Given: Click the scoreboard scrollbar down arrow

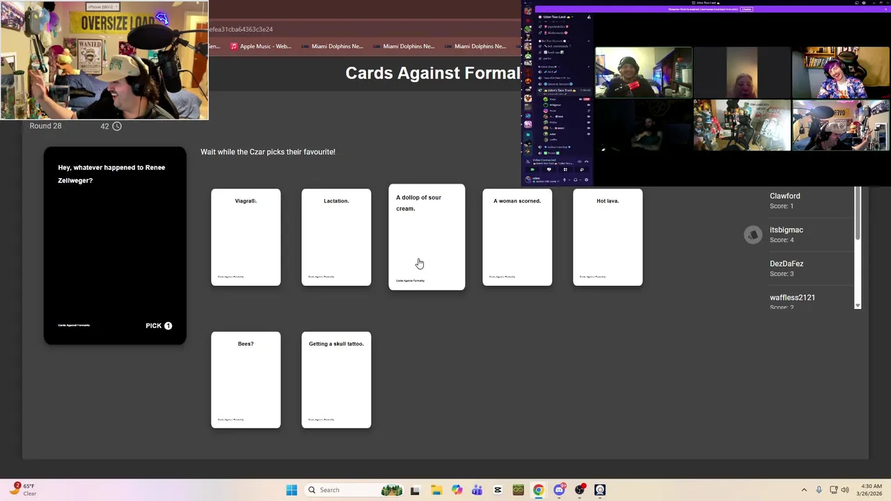Looking at the screenshot, I should tap(858, 305).
